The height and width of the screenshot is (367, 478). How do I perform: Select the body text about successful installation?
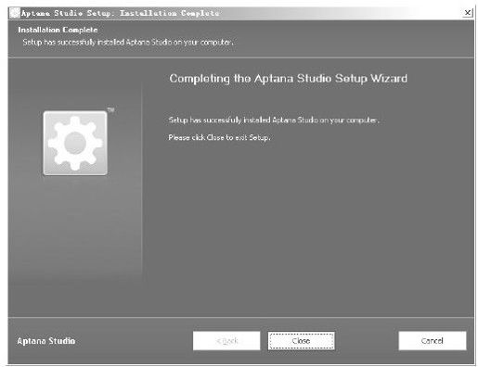point(274,120)
